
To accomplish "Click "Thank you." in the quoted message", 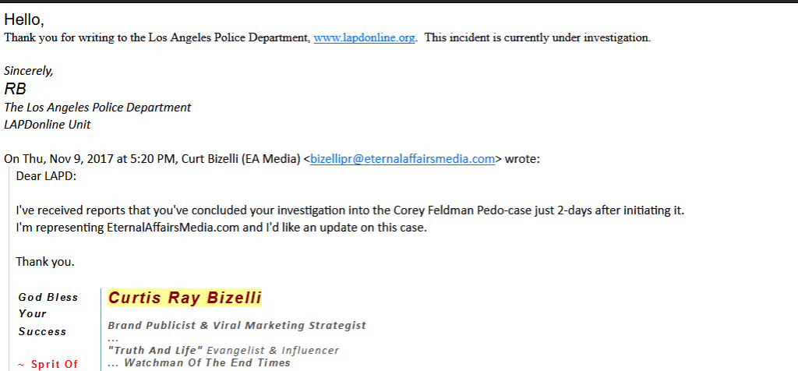I will [x=45, y=262].
